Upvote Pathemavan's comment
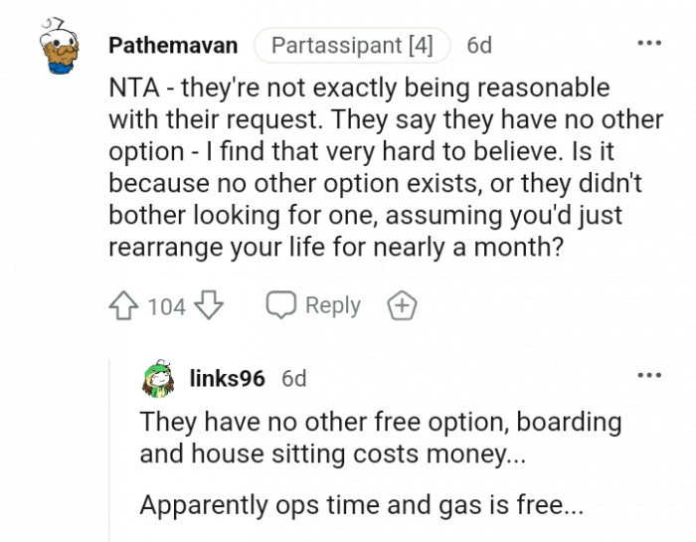 coord(123,306)
